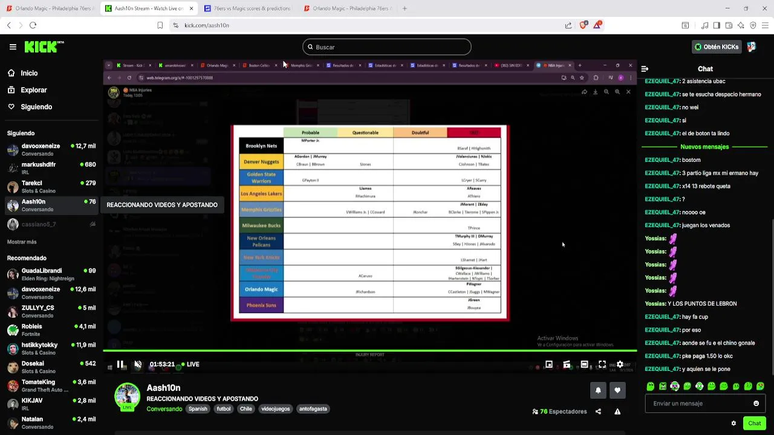The height and width of the screenshot is (435, 774).
Task: Focus the Buscar search box
Action: pyautogui.click(x=387, y=47)
